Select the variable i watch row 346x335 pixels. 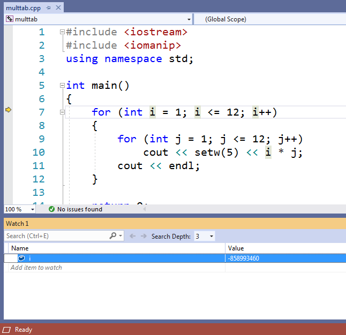coord(175,258)
